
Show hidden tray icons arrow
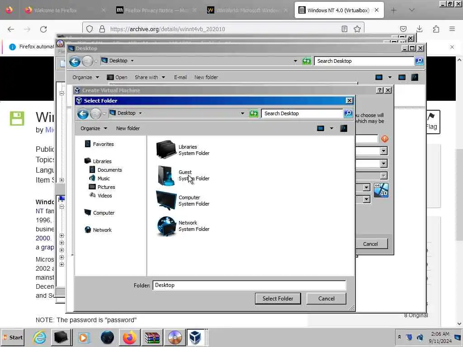point(399,337)
